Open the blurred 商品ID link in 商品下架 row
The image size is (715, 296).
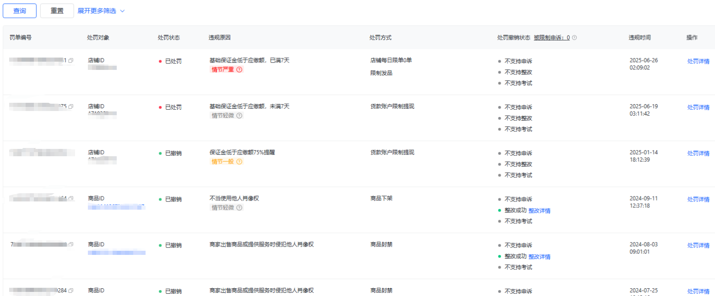pyautogui.click(x=116, y=207)
